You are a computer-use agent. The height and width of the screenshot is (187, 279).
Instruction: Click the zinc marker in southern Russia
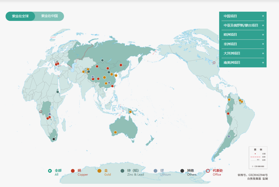pos(102,60)
